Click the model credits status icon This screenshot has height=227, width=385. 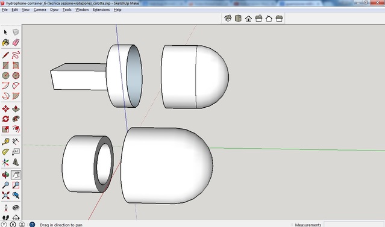(x=13, y=225)
